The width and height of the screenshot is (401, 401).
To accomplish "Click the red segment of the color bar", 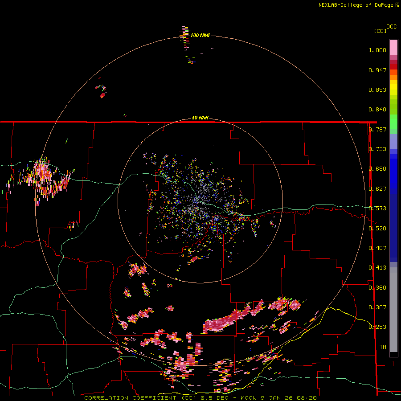I will [x=393, y=67].
